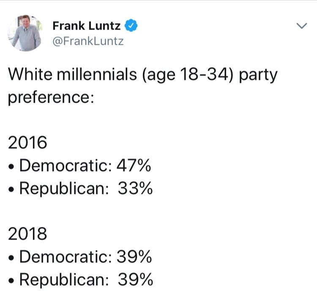Click the word "preference:" in tweet
The image size is (317, 300).
click(x=51, y=98)
